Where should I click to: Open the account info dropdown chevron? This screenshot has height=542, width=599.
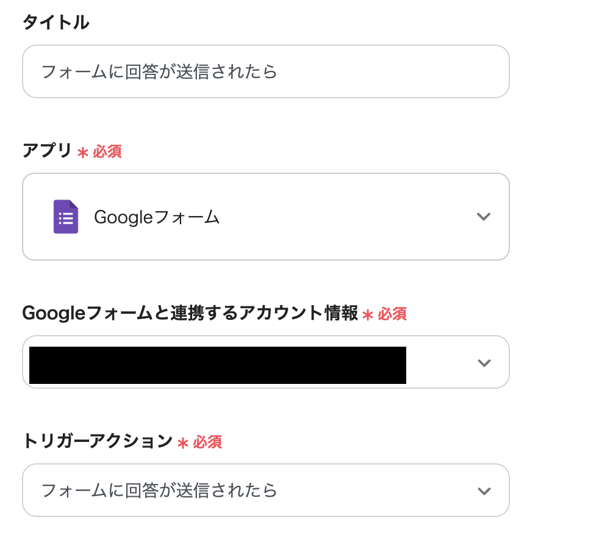point(484,363)
